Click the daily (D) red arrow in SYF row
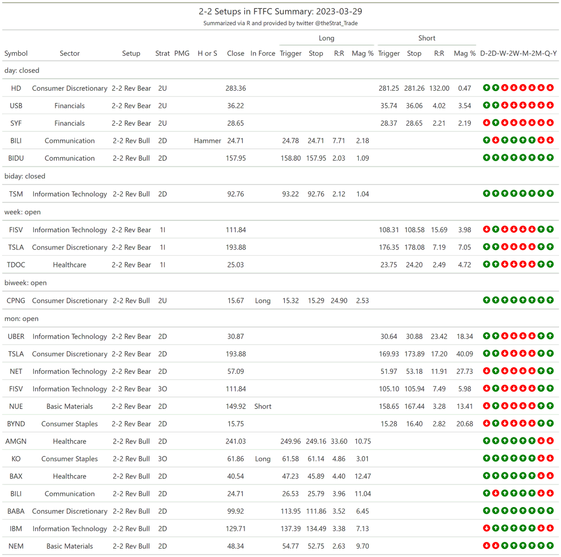 [x=487, y=122]
